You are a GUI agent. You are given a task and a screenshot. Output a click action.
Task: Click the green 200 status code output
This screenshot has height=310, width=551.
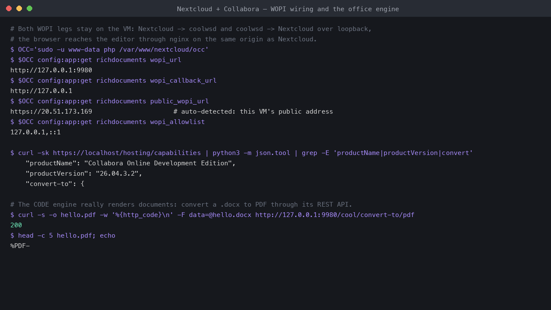tap(16, 225)
